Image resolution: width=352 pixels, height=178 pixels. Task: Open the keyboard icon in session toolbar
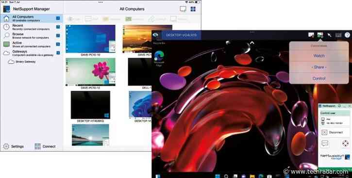pos(338,35)
